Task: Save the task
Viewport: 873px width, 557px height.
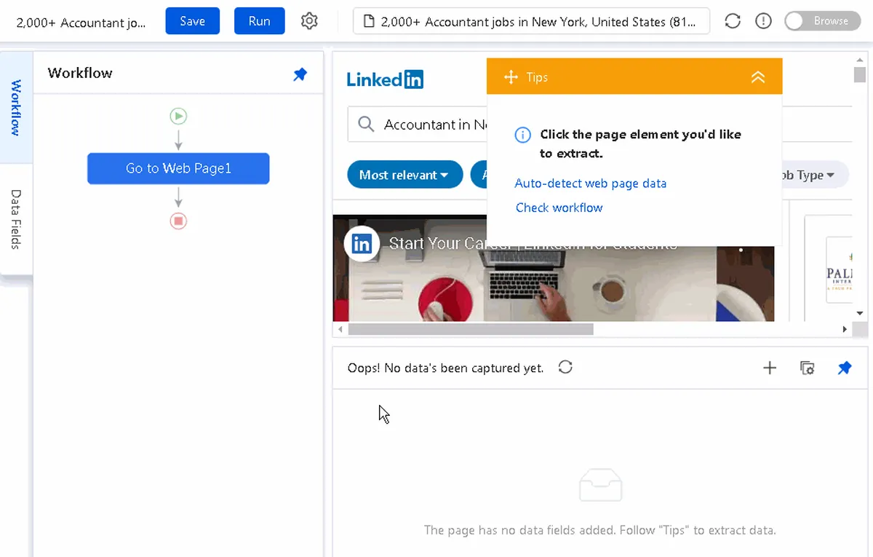Action: pyautogui.click(x=192, y=21)
